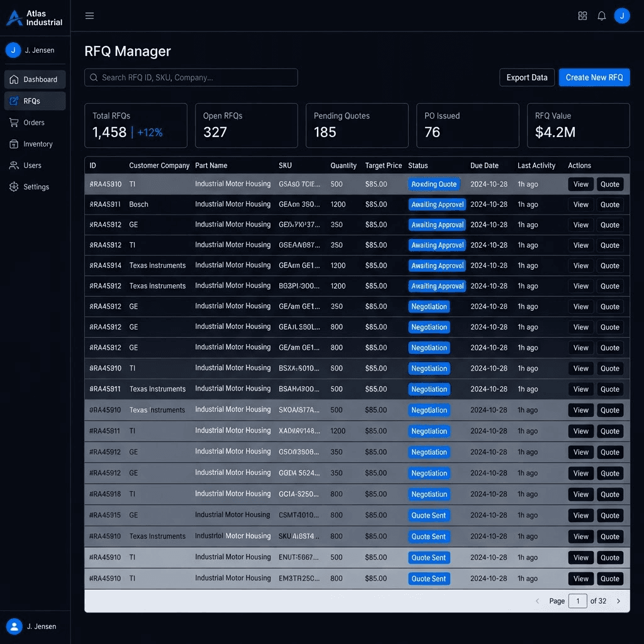Sort by Last Activity column header
Screen dimensions: 644x644
point(536,165)
